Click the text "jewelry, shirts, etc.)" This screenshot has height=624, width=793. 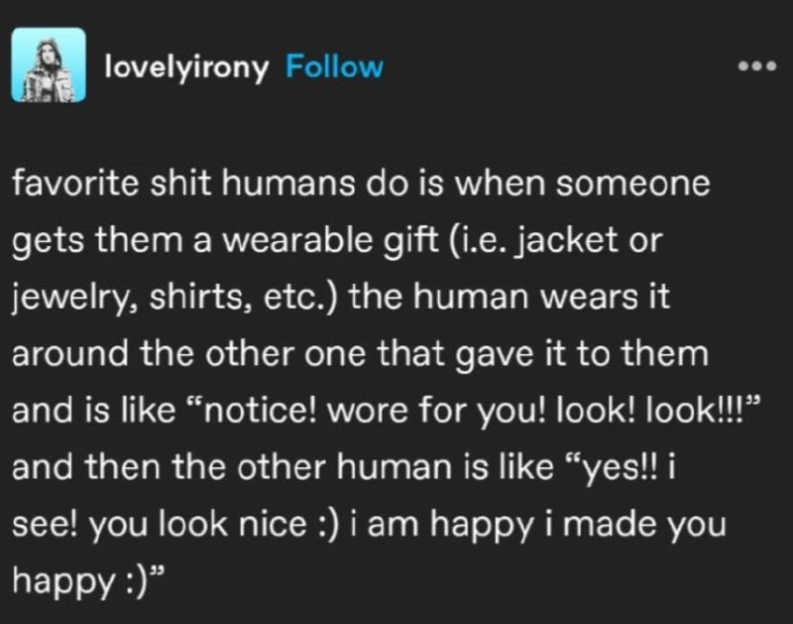click(x=174, y=298)
